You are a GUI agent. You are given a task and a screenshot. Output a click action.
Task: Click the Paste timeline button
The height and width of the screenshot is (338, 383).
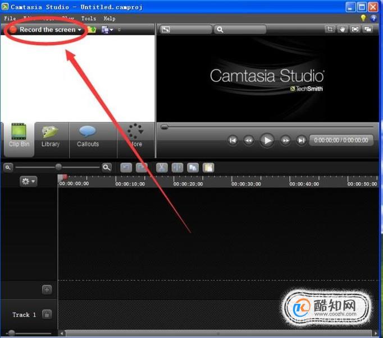pyautogui.click(x=208, y=168)
